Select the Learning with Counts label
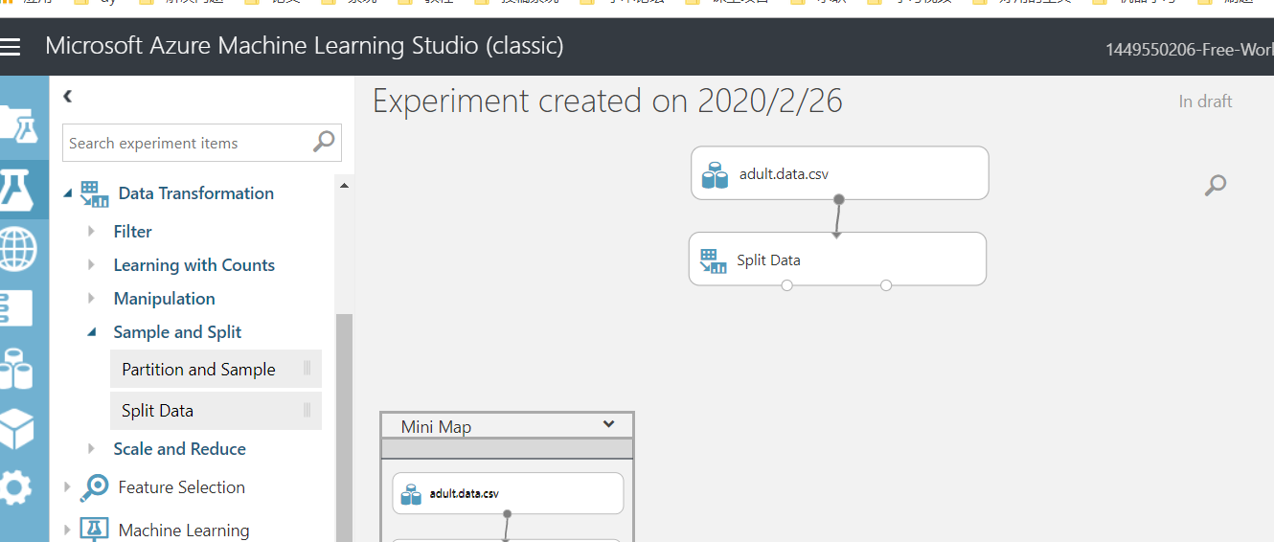The image size is (1274, 542). (193, 265)
